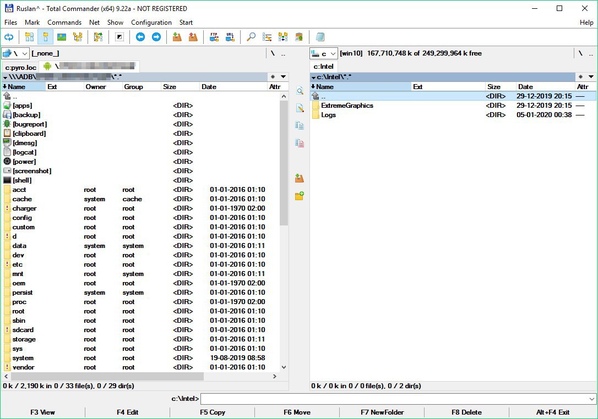The image size is (598, 419).
Task: Open left panel favorites asterisk button
Action: (273, 77)
